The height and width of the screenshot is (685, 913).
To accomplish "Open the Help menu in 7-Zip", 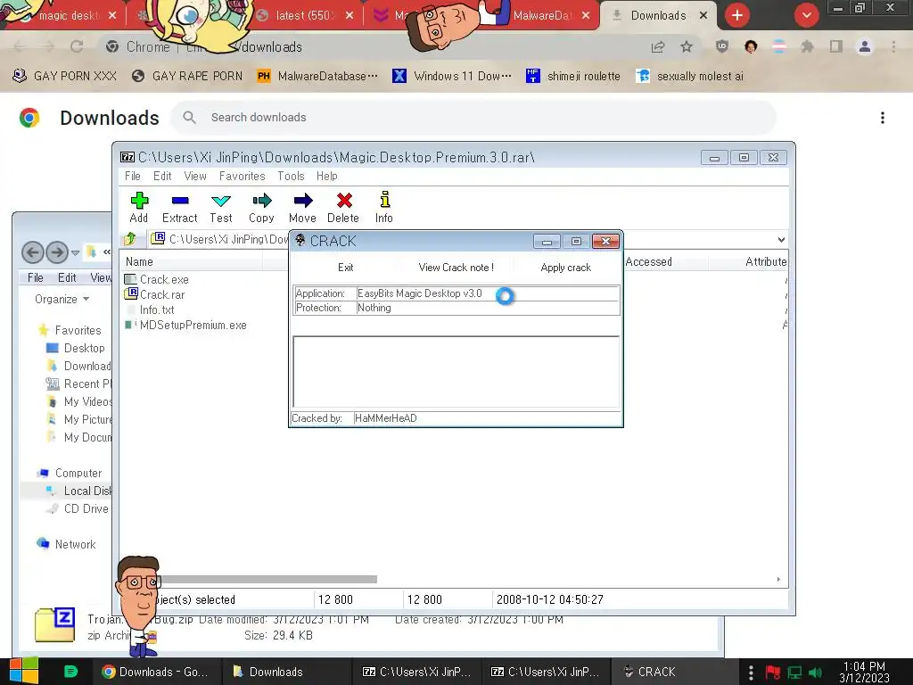I will click(326, 176).
